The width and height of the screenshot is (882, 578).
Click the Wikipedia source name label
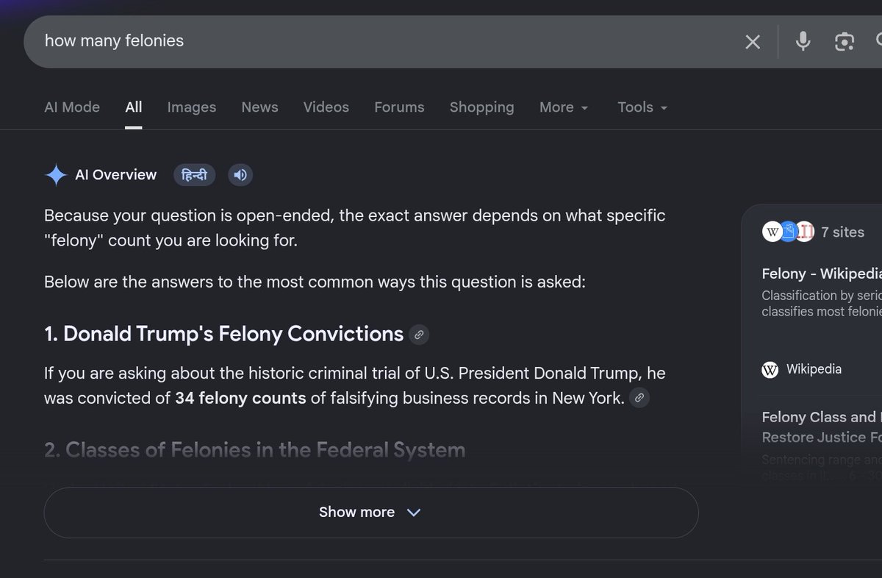tap(814, 369)
